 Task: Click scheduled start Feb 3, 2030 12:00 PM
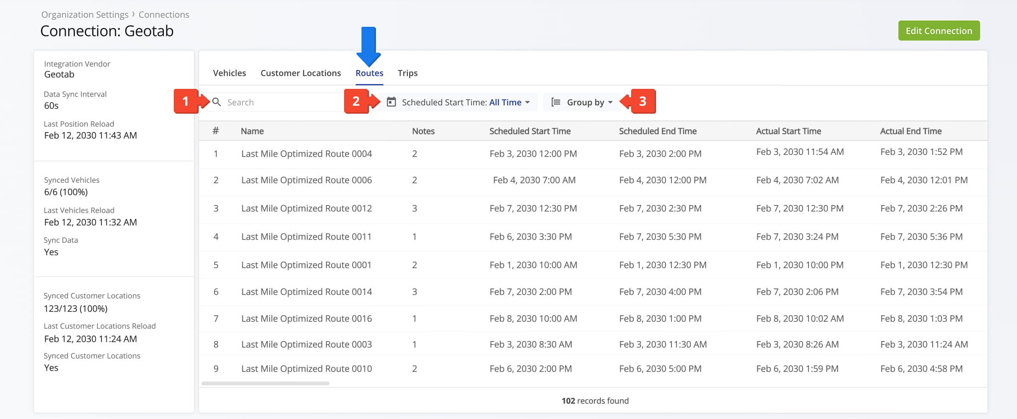tap(533, 154)
